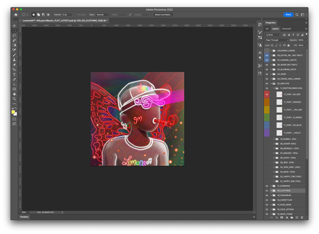Toggle visibility of 20_CLOTHING group
Viewport: 319px width, 234px height.
(x=267, y=191)
